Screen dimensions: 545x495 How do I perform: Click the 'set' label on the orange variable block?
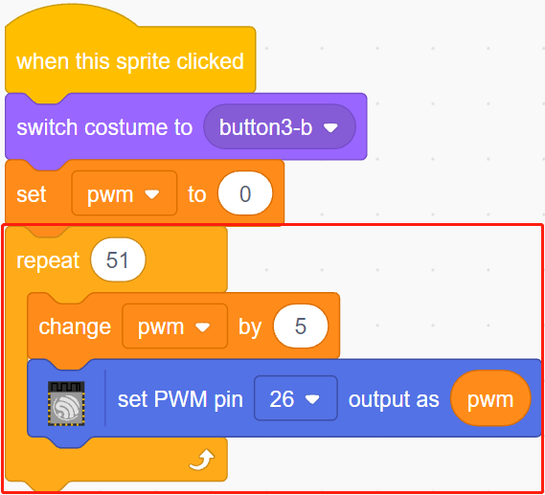click(x=32, y=194)
